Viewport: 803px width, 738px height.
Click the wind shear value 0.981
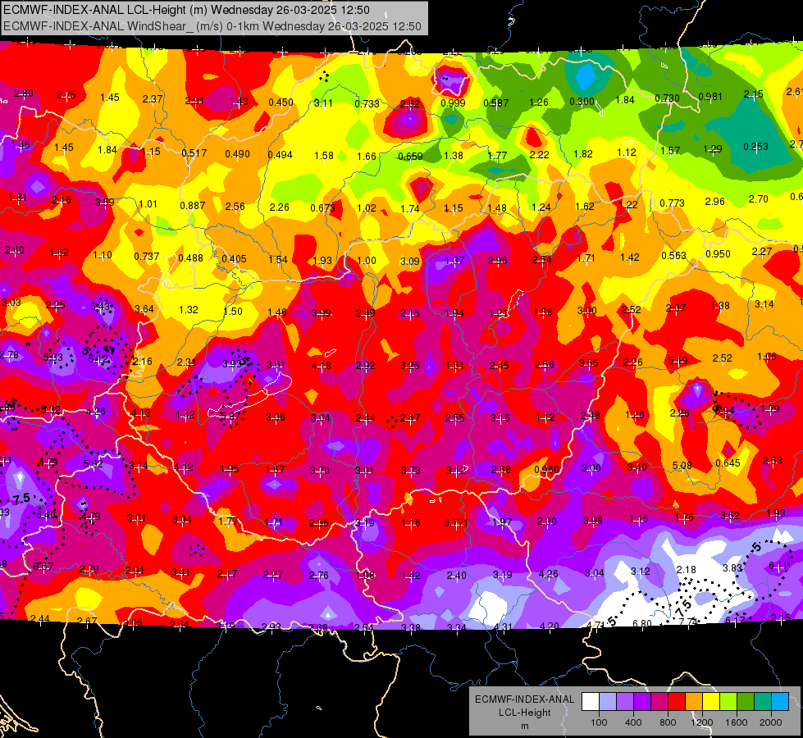pos(710,97)
